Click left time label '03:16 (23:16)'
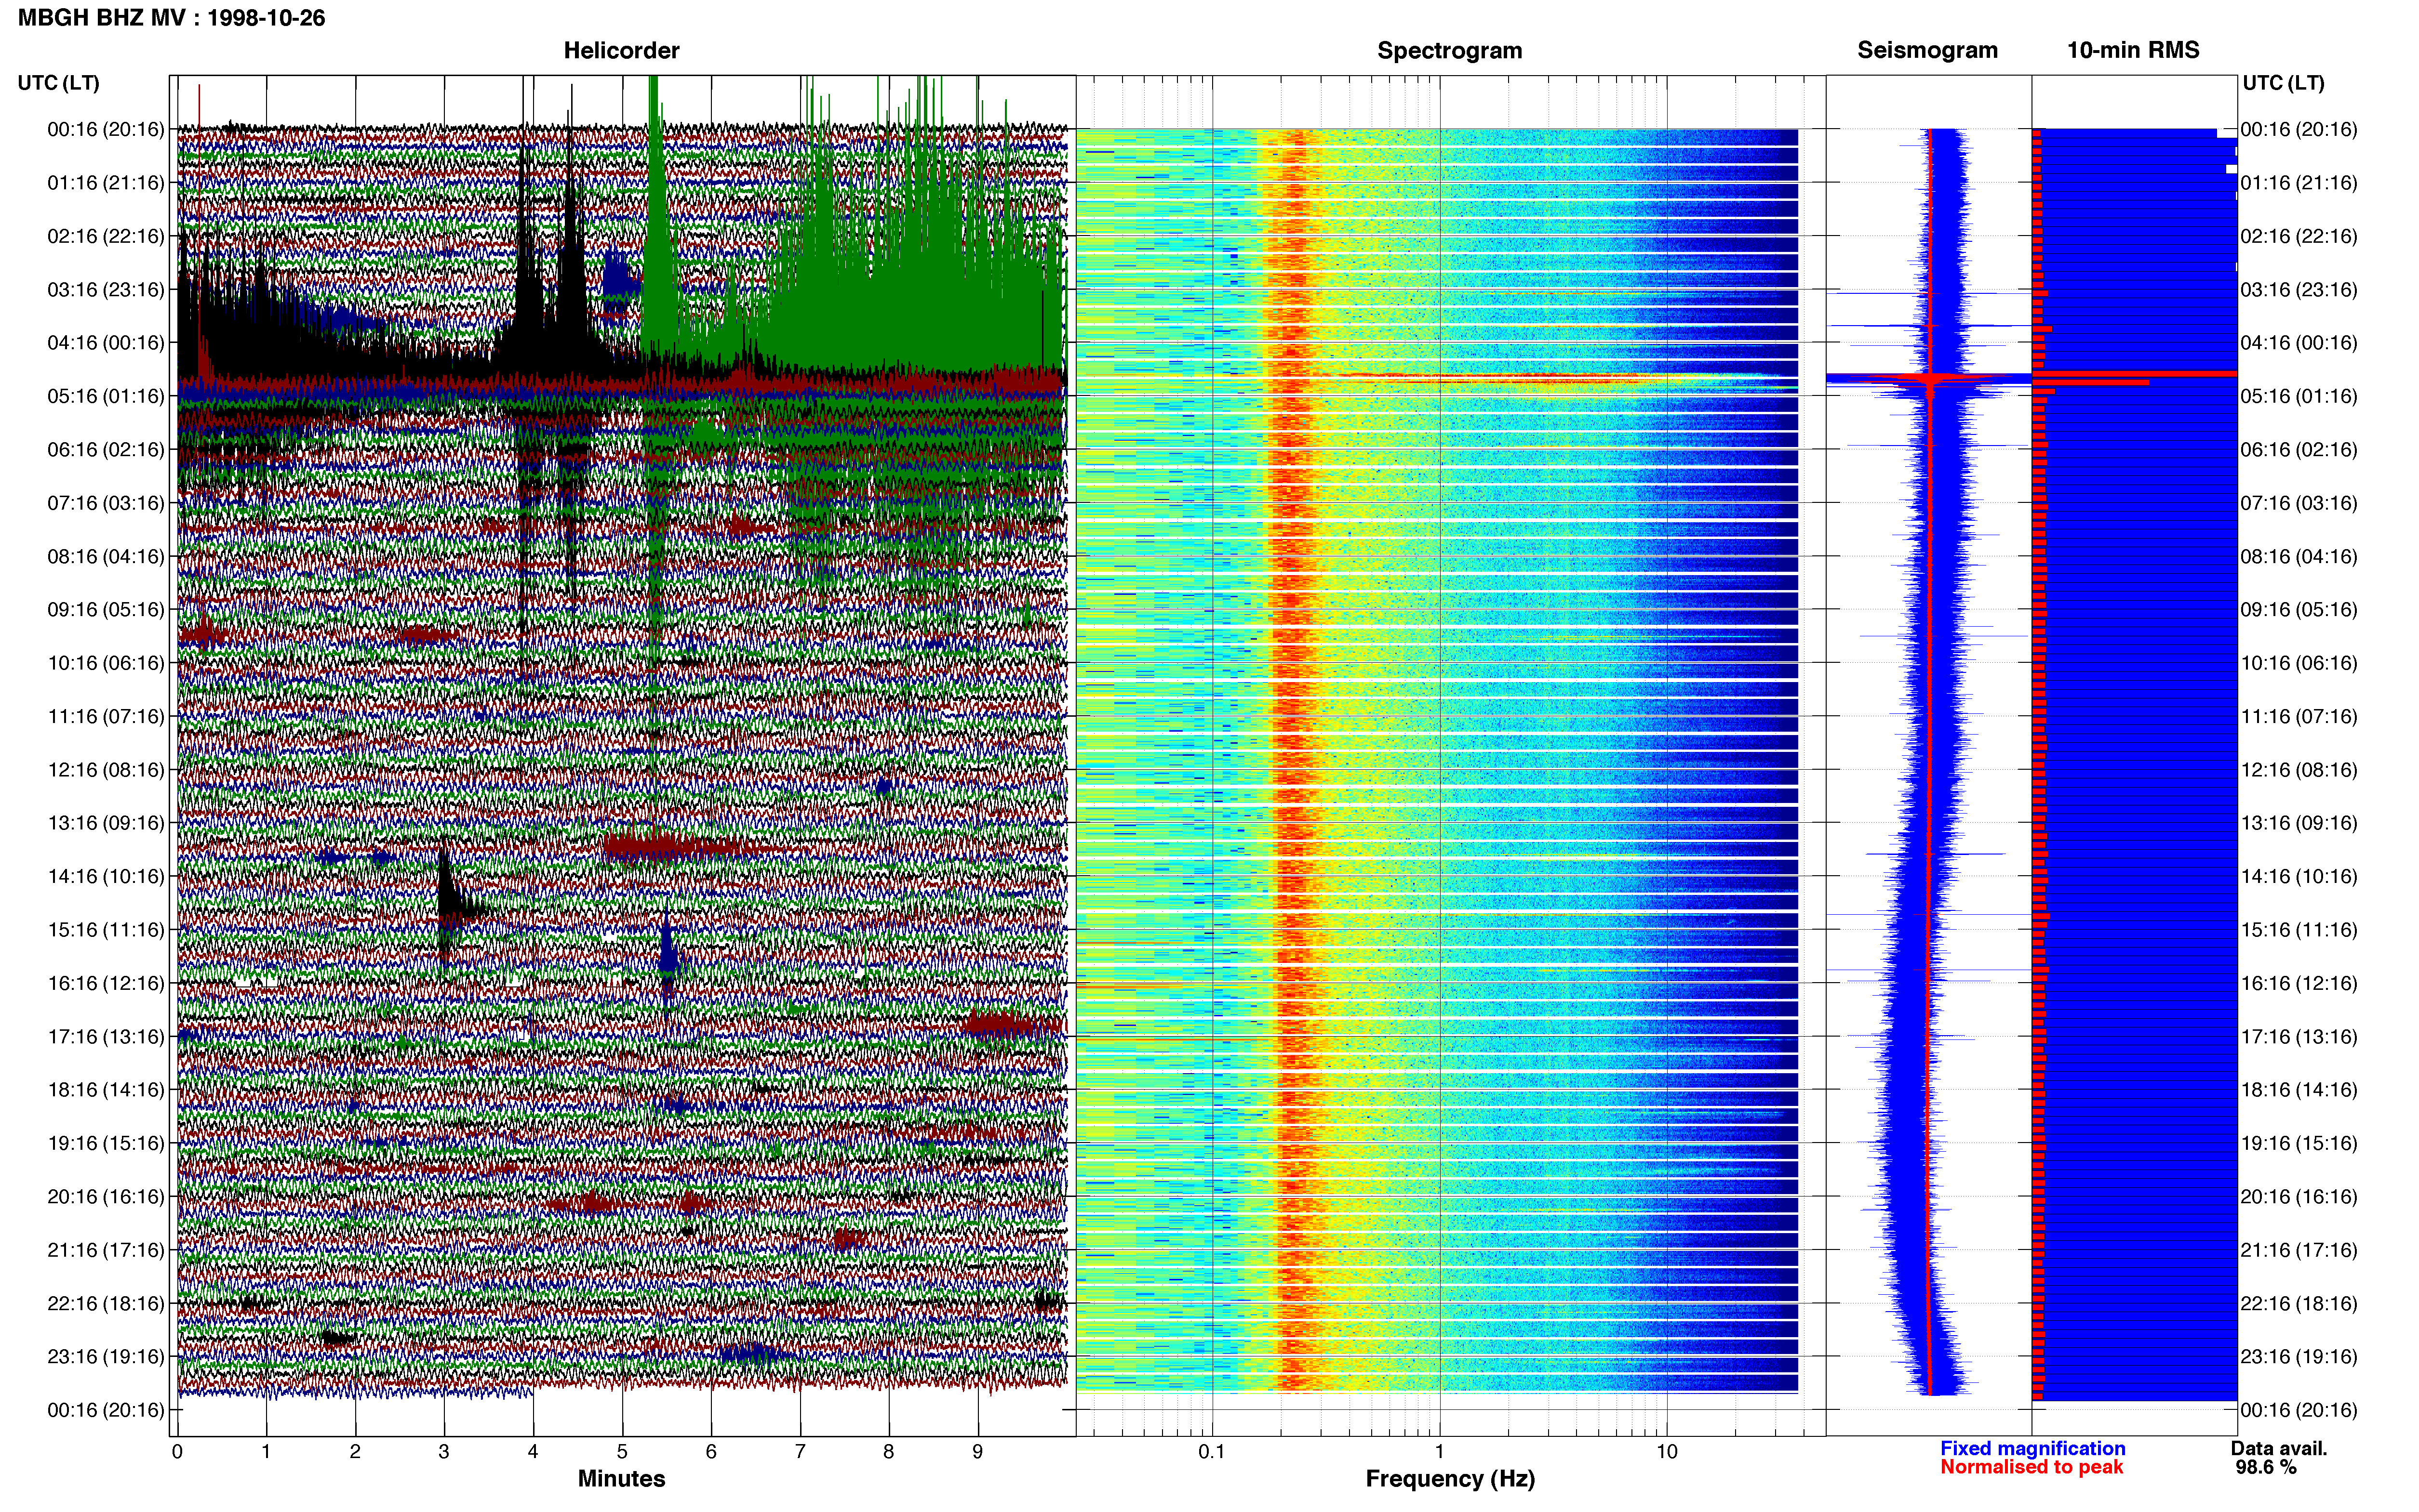 tap(106, 290)
